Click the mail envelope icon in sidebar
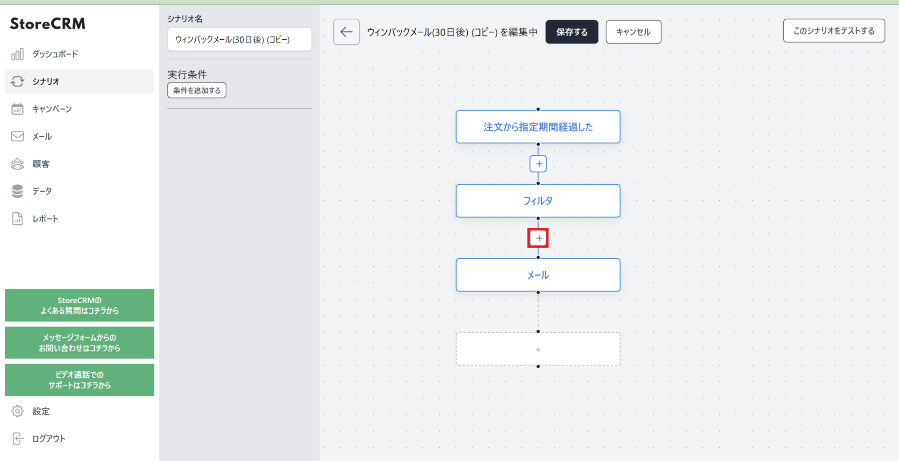 click(x=17, y=136)
